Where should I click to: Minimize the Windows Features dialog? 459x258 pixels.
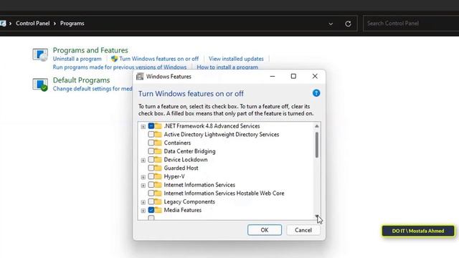tap(273, 77)
